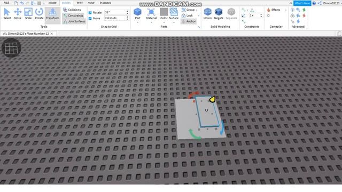Click the Negate solid modeling icon
The height and width of the screenshot is (192, 342).
[219, 14]
